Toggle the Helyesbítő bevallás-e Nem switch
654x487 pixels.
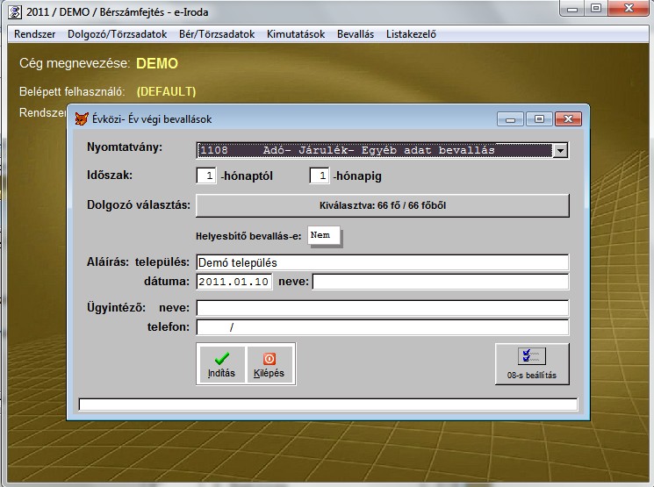click(x=325, y=236)
